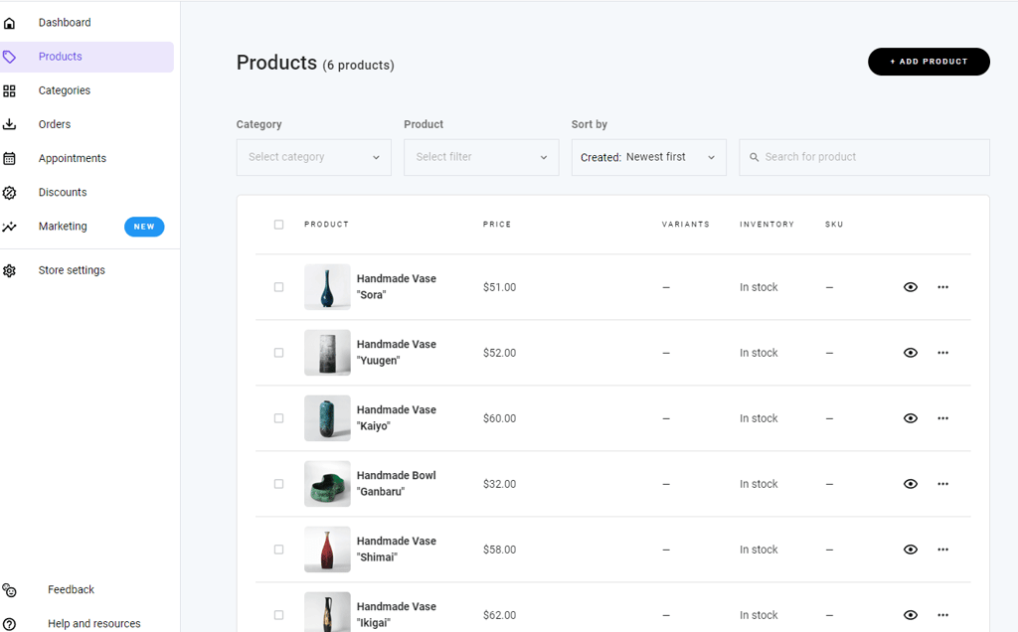Open more options for Vase "Sora"

[942, 287]
